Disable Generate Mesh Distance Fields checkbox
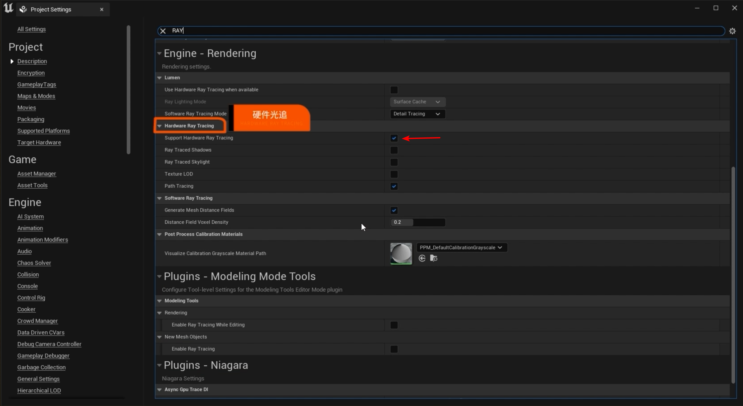 tap(394, 210)
